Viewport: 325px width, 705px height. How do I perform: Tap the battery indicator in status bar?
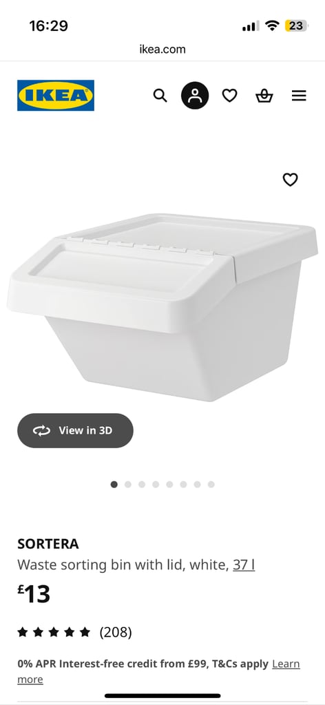(x=296, y=25)
